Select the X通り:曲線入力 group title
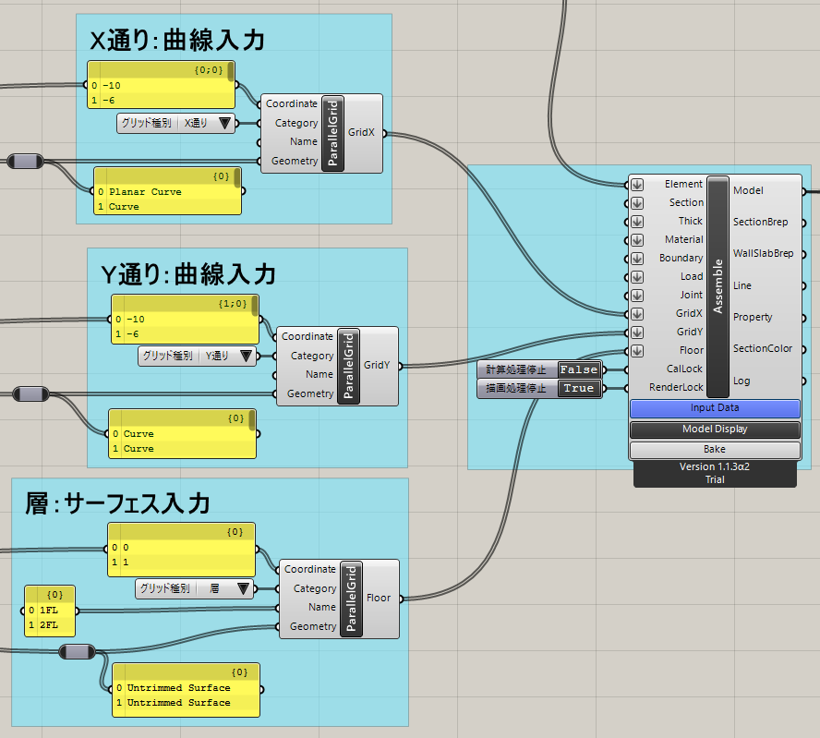This screenshot has width=820, height=738. (x=177, y=41)
